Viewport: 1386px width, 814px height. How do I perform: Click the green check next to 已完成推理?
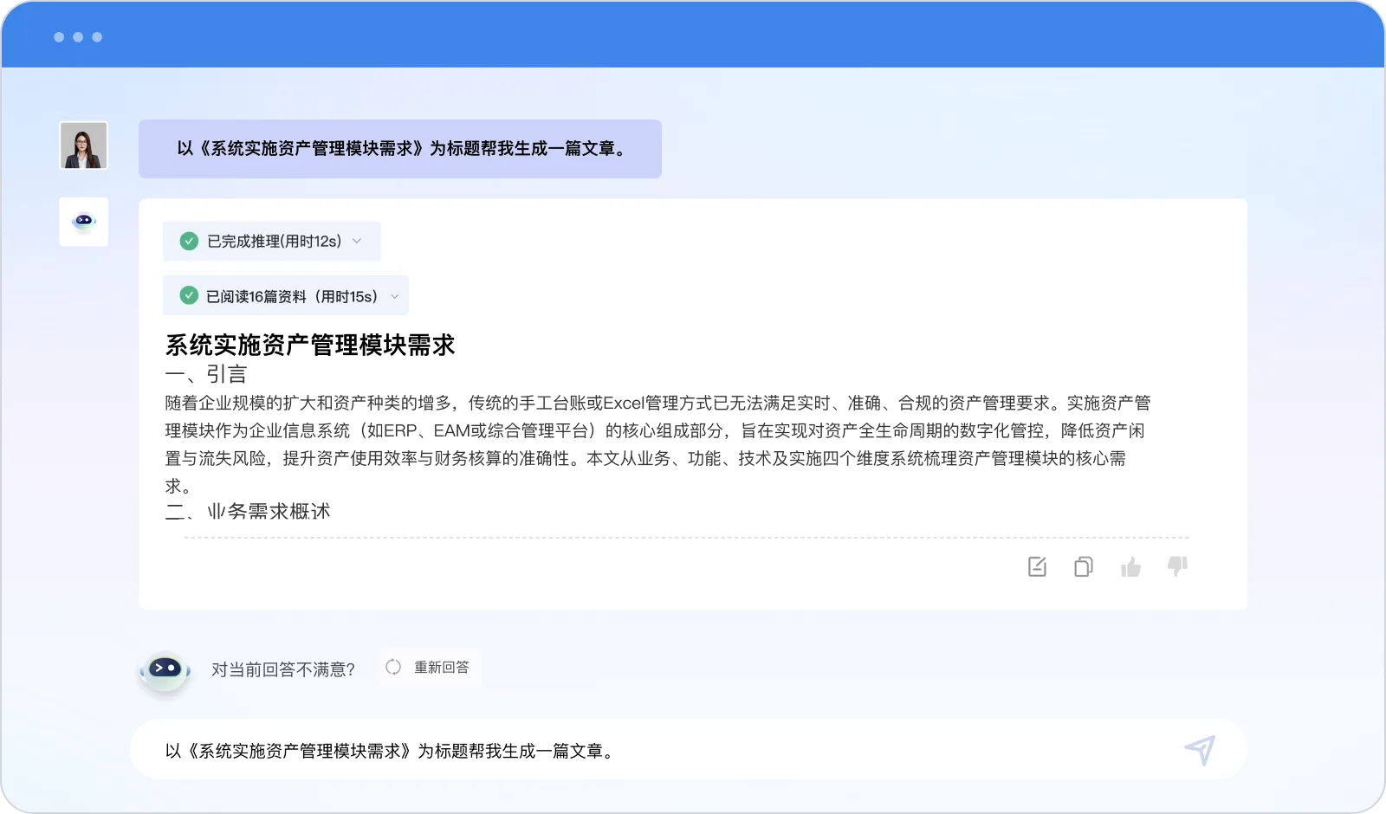click(189, 242)
